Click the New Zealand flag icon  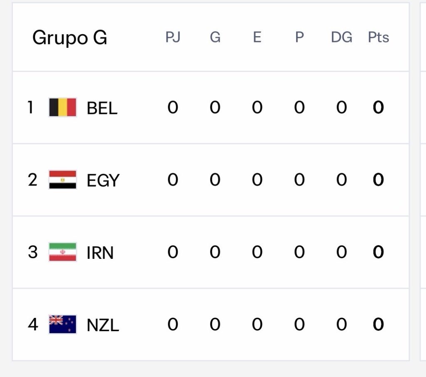click(62, 324)
